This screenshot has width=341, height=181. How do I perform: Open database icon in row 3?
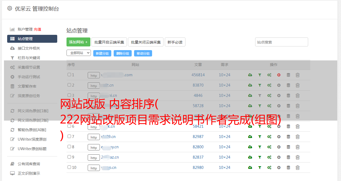pyautogui.click(x=288, y=96)
